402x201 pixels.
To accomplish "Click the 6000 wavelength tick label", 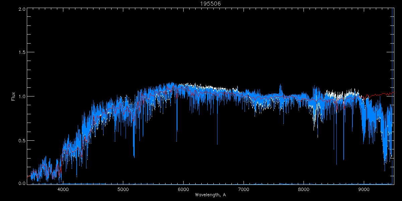I will (183, 189).
